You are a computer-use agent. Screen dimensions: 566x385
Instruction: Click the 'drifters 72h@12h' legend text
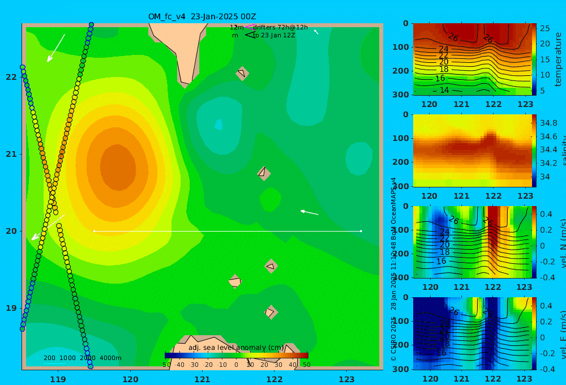[280, 27]
